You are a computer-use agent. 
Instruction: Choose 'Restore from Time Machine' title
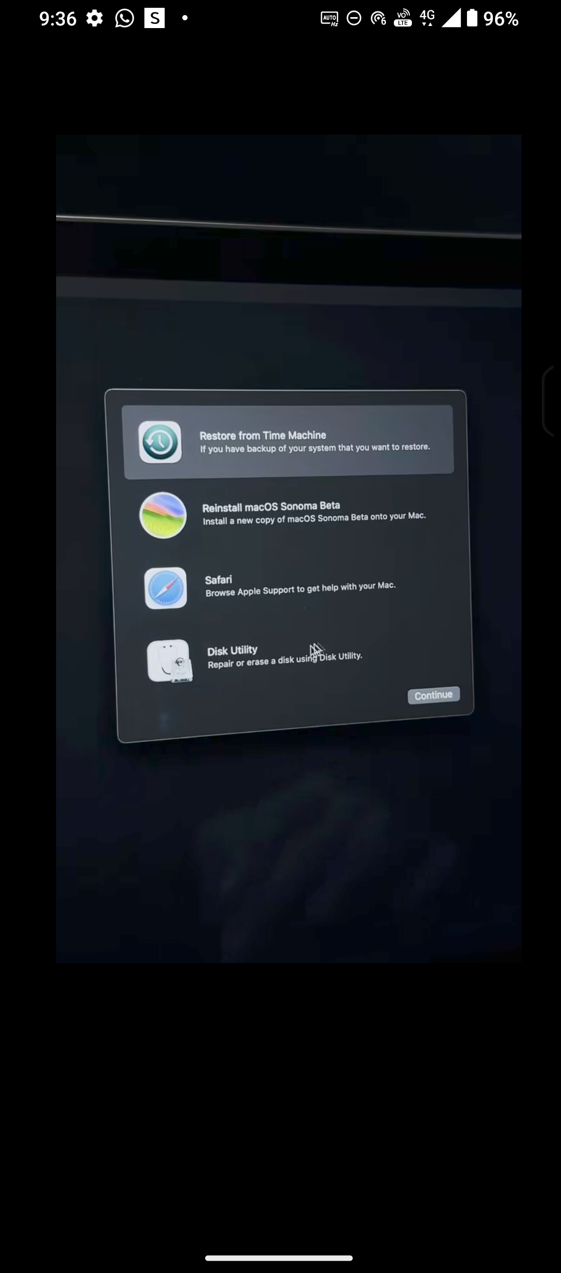[x=263, y=435]
